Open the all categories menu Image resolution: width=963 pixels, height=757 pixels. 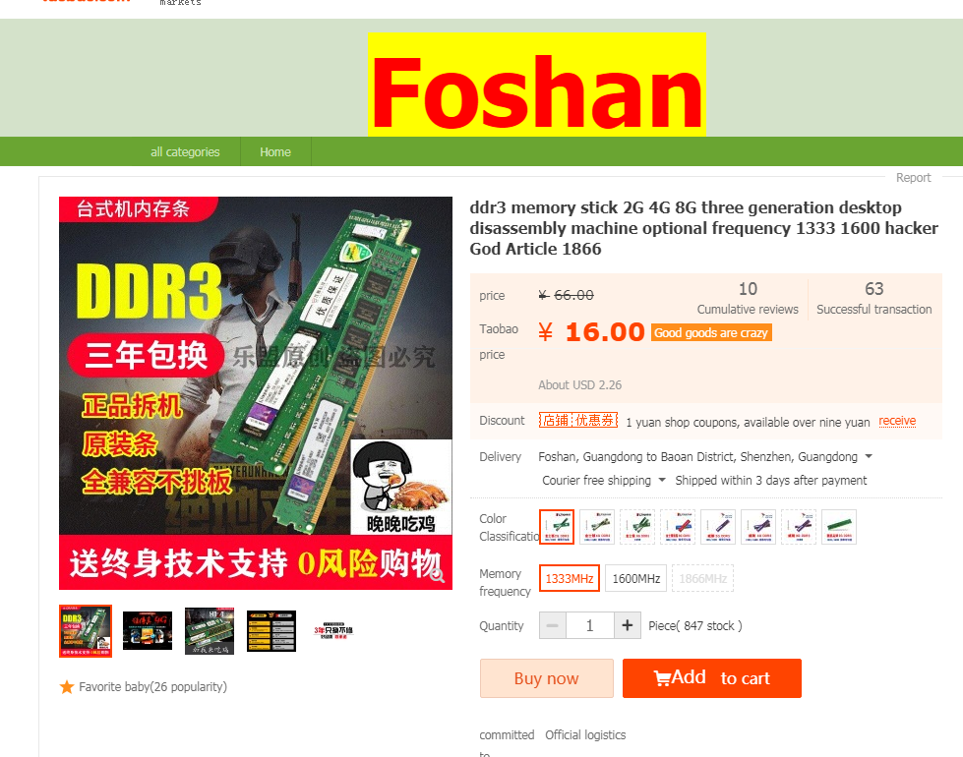click(x=185, y=151)
